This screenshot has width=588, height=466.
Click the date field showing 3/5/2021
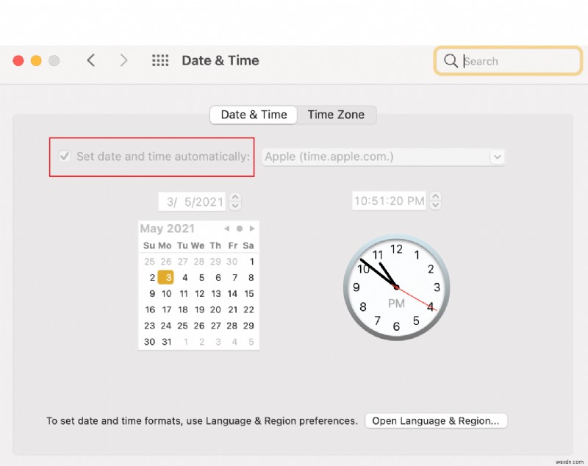pyautogui.click(x=191, y=201)
